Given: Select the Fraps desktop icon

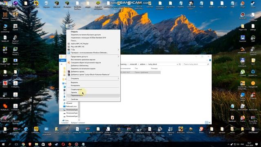Looking at the screenshot, I should click(x=5, y=50).
